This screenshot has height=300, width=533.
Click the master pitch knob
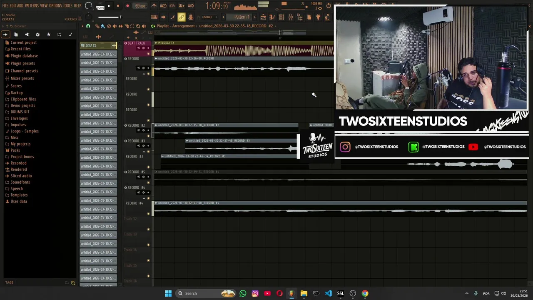(x=88, y=17)
